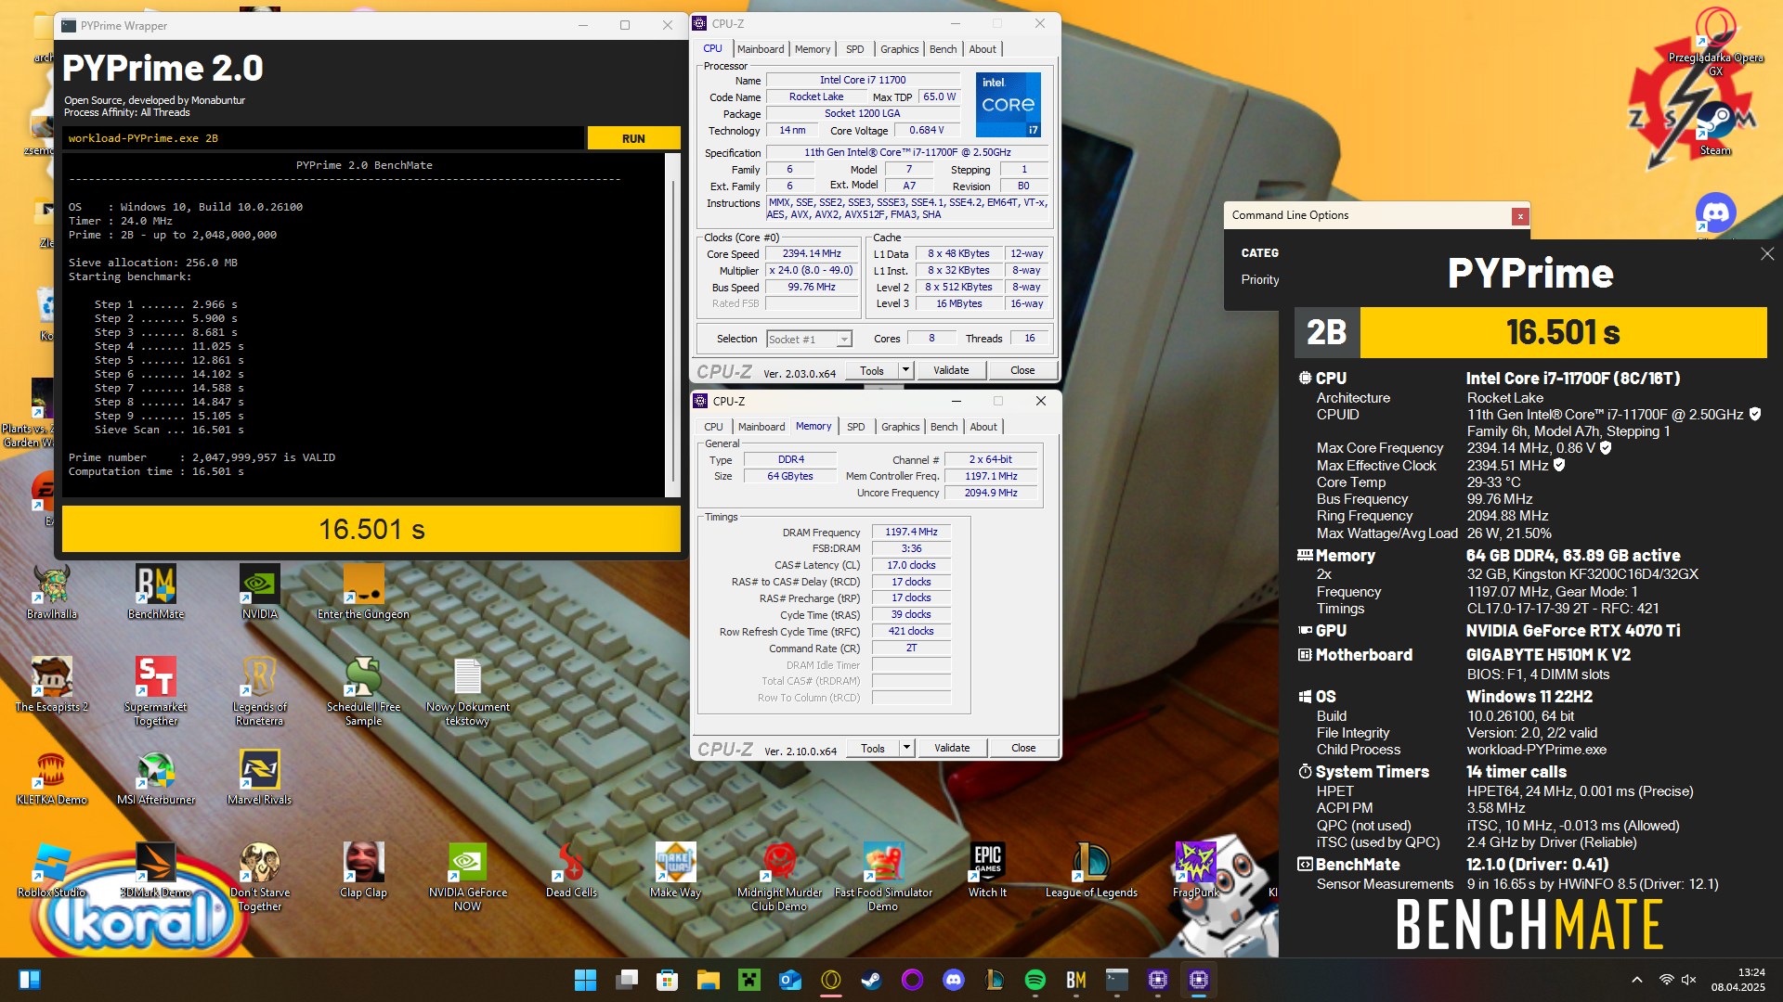Screen dimensions: 1783x1002
Task: Open Przeglądarka Opera GX shortcut
Action: 1715,42
